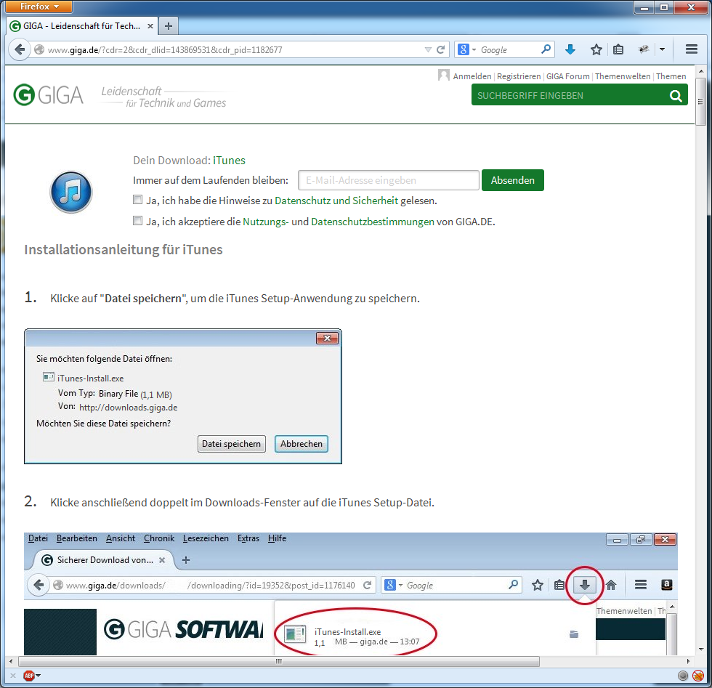Viewport: 712px width, 688px height.
Task: Focus the E-Mail-Adresse eingeben field
Action: 388,180
